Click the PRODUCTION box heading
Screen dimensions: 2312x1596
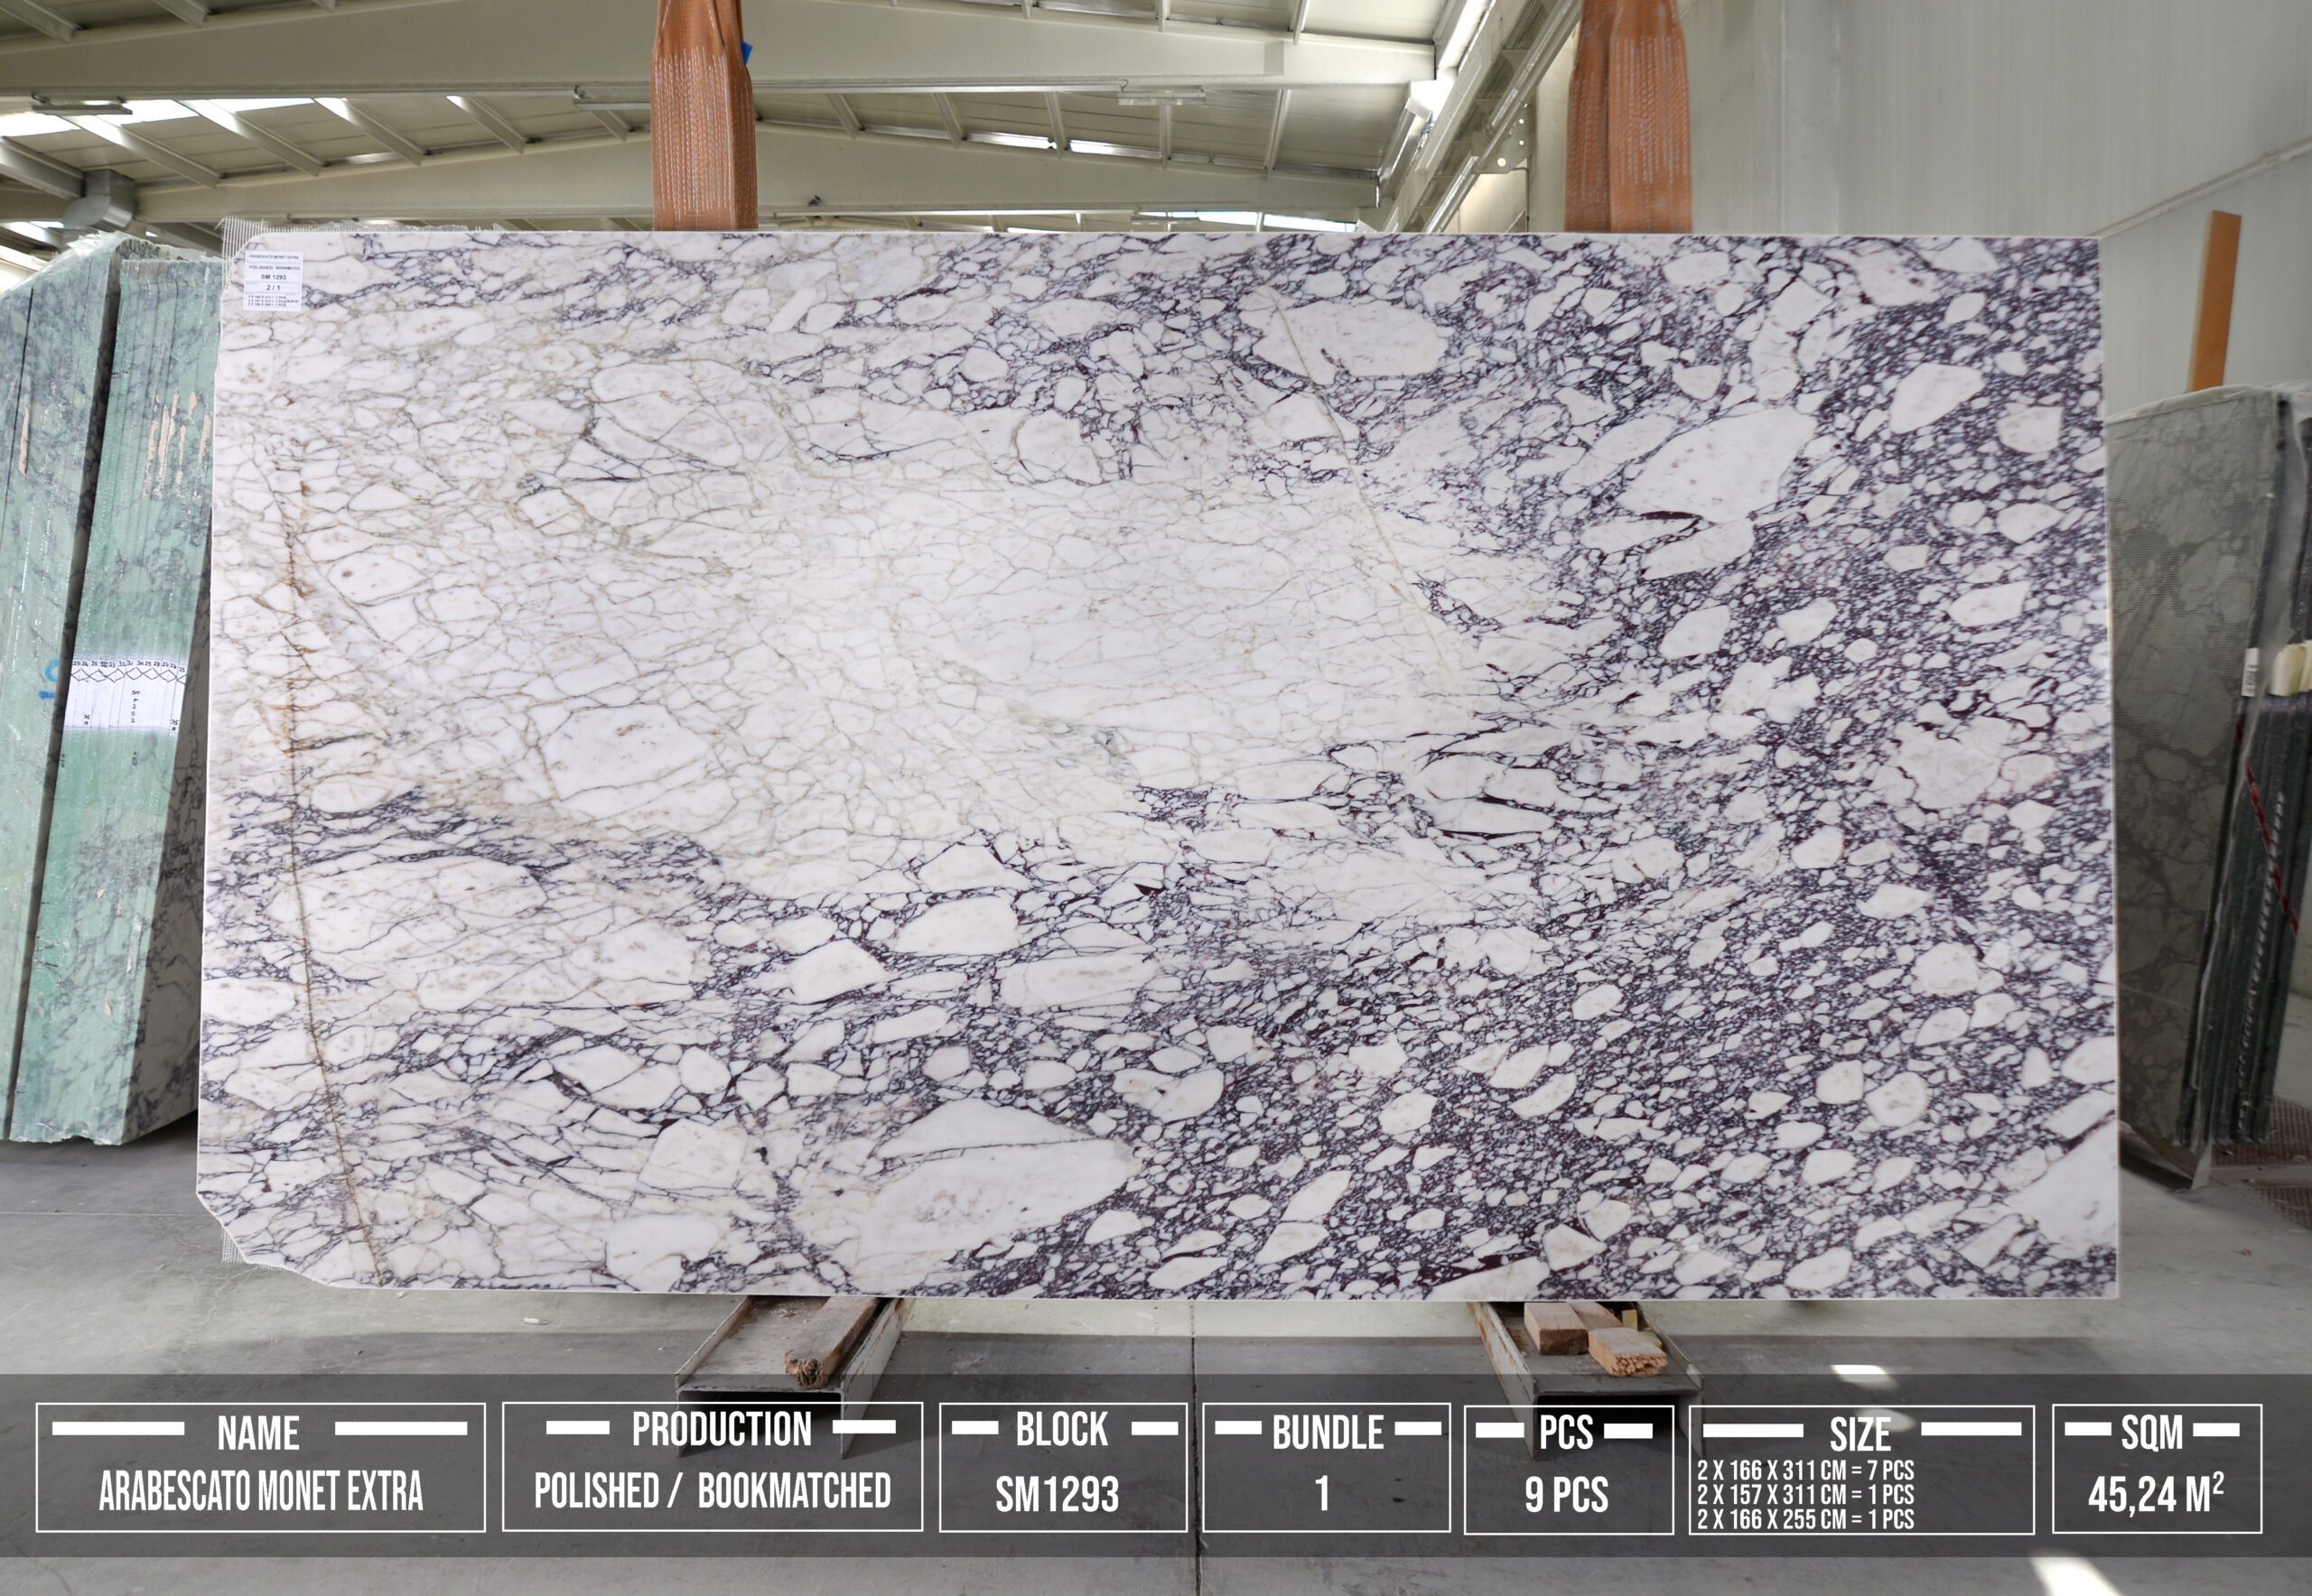pyautogui.click(x=721, y=1429)
